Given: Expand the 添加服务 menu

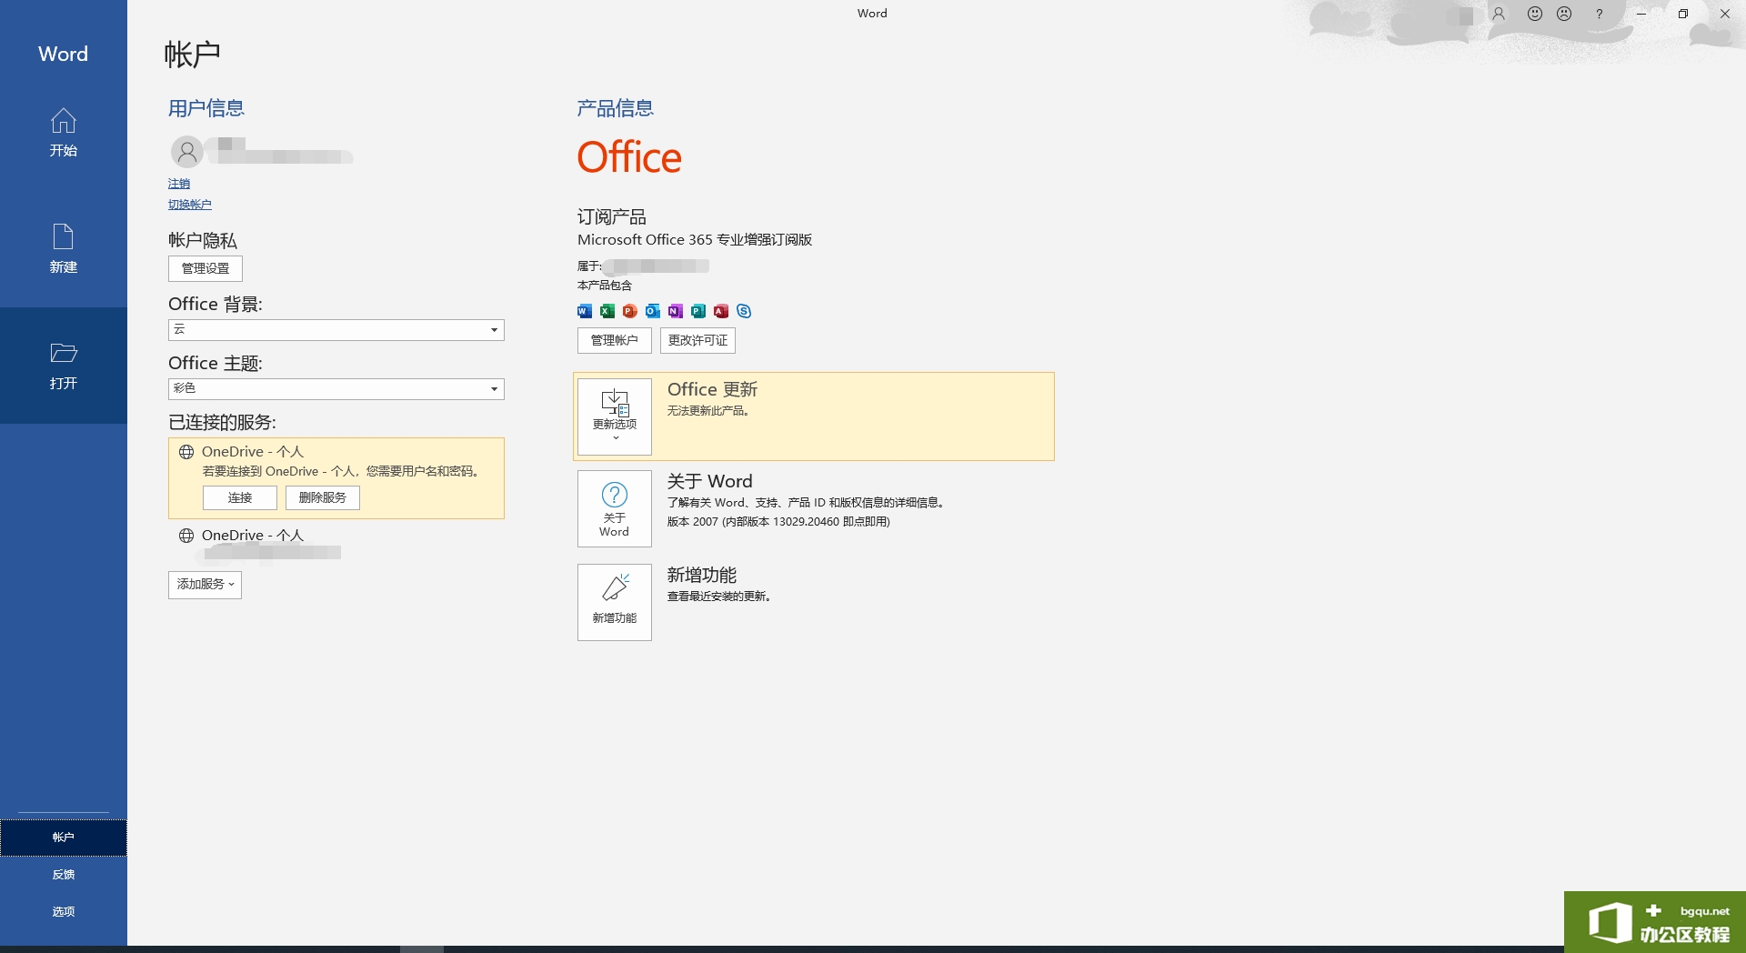Looking at the screenshot, I should [205, 585].
